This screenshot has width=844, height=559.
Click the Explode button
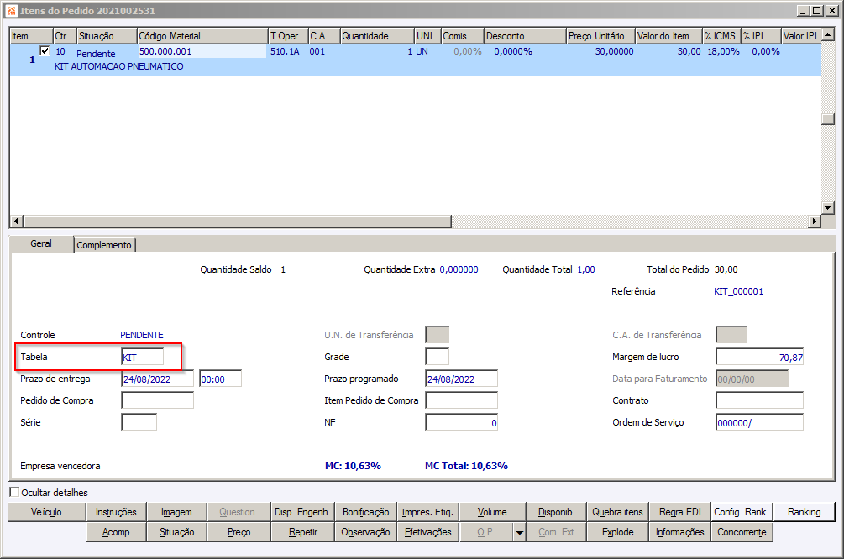tap(617, 532)
